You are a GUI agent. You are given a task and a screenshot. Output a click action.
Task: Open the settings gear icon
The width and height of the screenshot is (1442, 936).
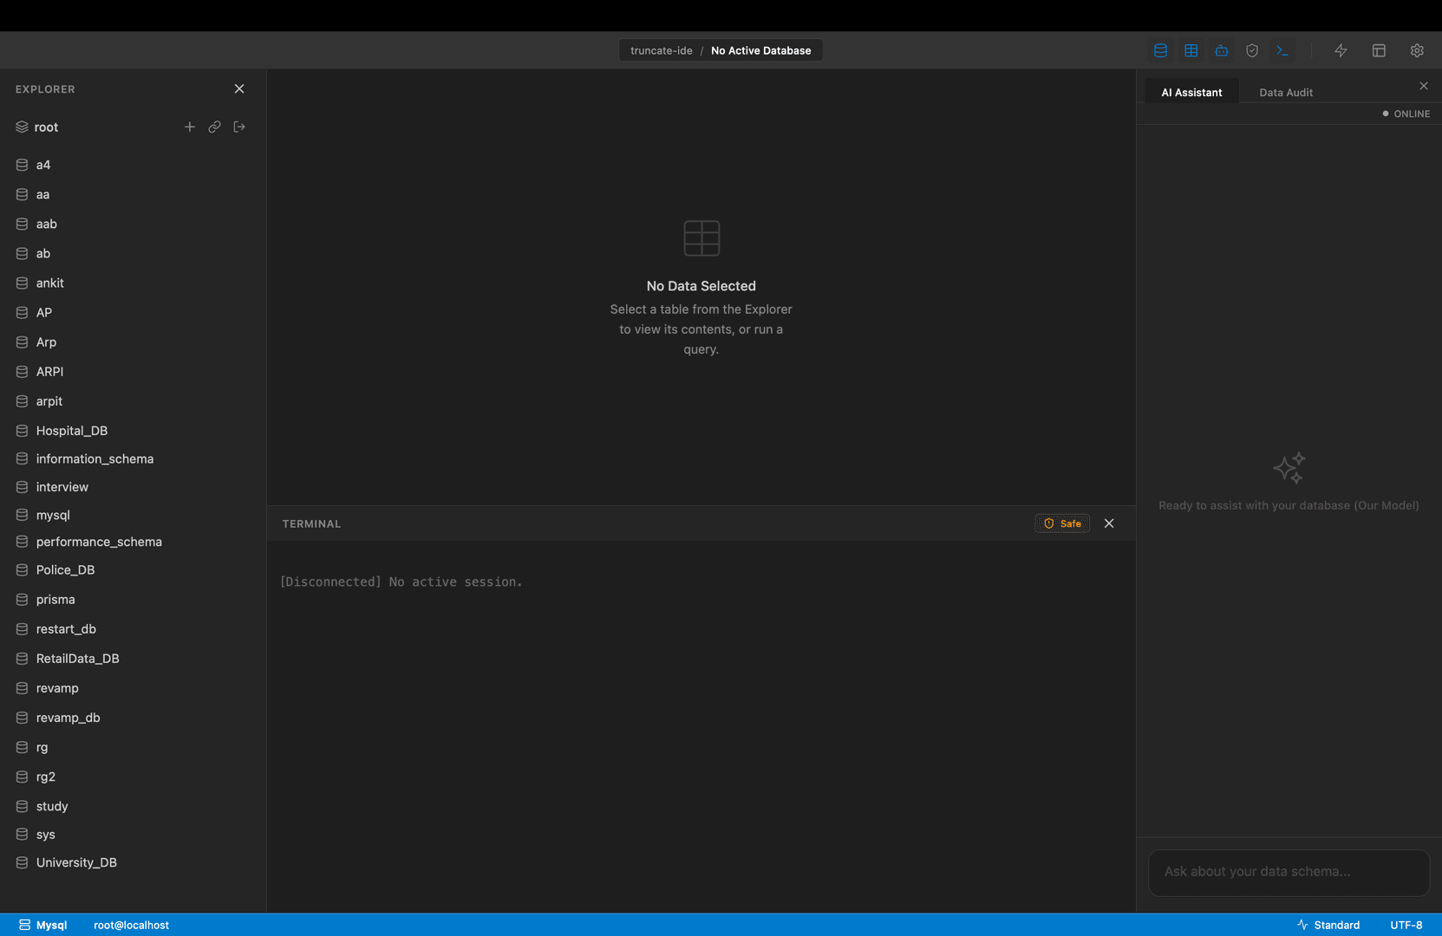tap(1417, 50)
